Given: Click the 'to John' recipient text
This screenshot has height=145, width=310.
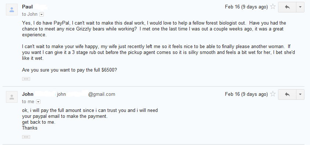Looking at the screenshot, I should tap(30, 14).
